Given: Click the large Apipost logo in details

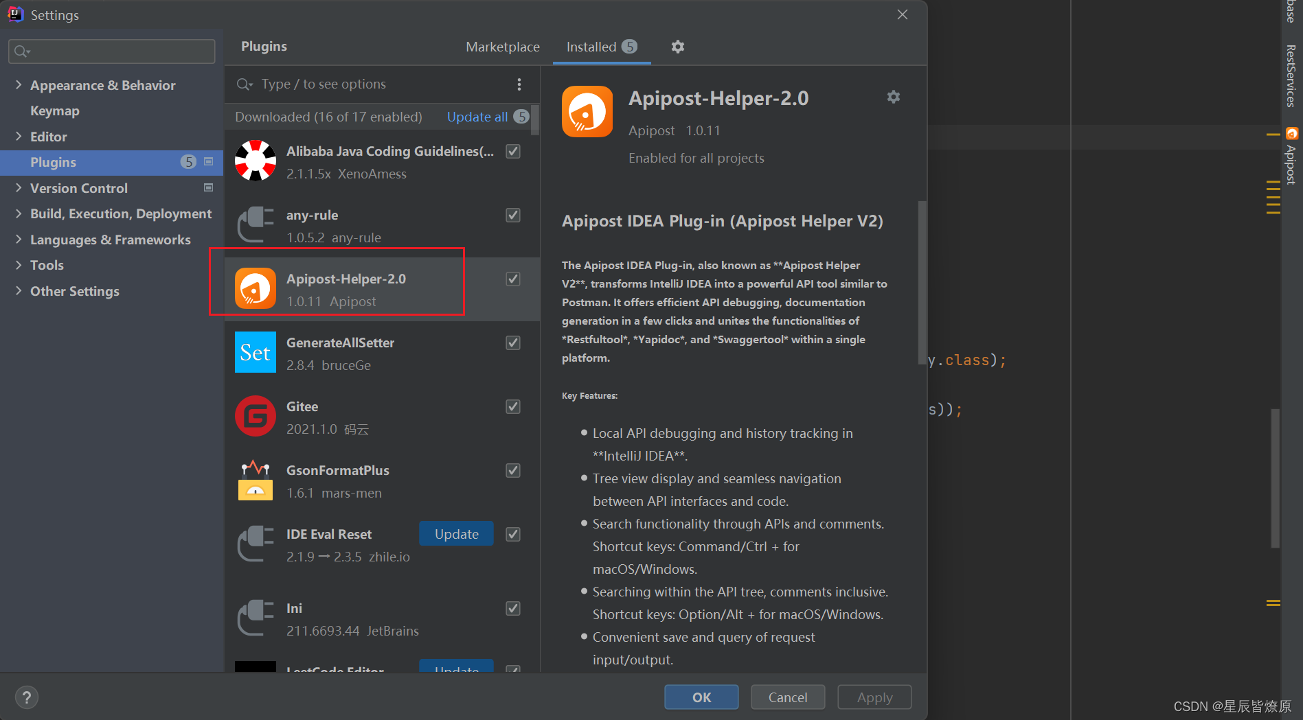Looking at the screenshot, I should point(587,112).
